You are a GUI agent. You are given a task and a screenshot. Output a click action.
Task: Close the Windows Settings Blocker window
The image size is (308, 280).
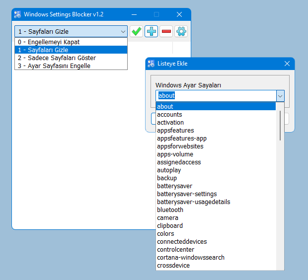click(179, 14)
